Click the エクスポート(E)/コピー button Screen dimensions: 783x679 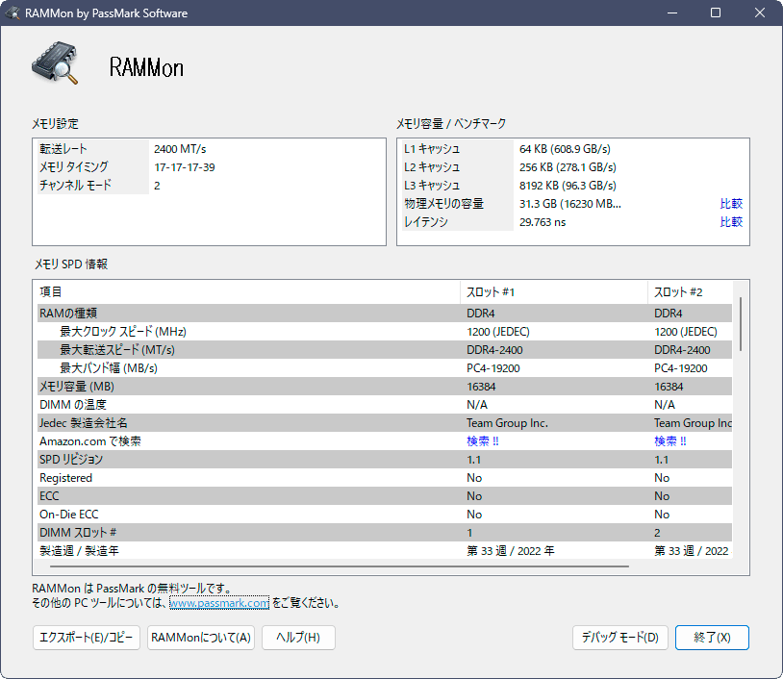coord(86,638)
